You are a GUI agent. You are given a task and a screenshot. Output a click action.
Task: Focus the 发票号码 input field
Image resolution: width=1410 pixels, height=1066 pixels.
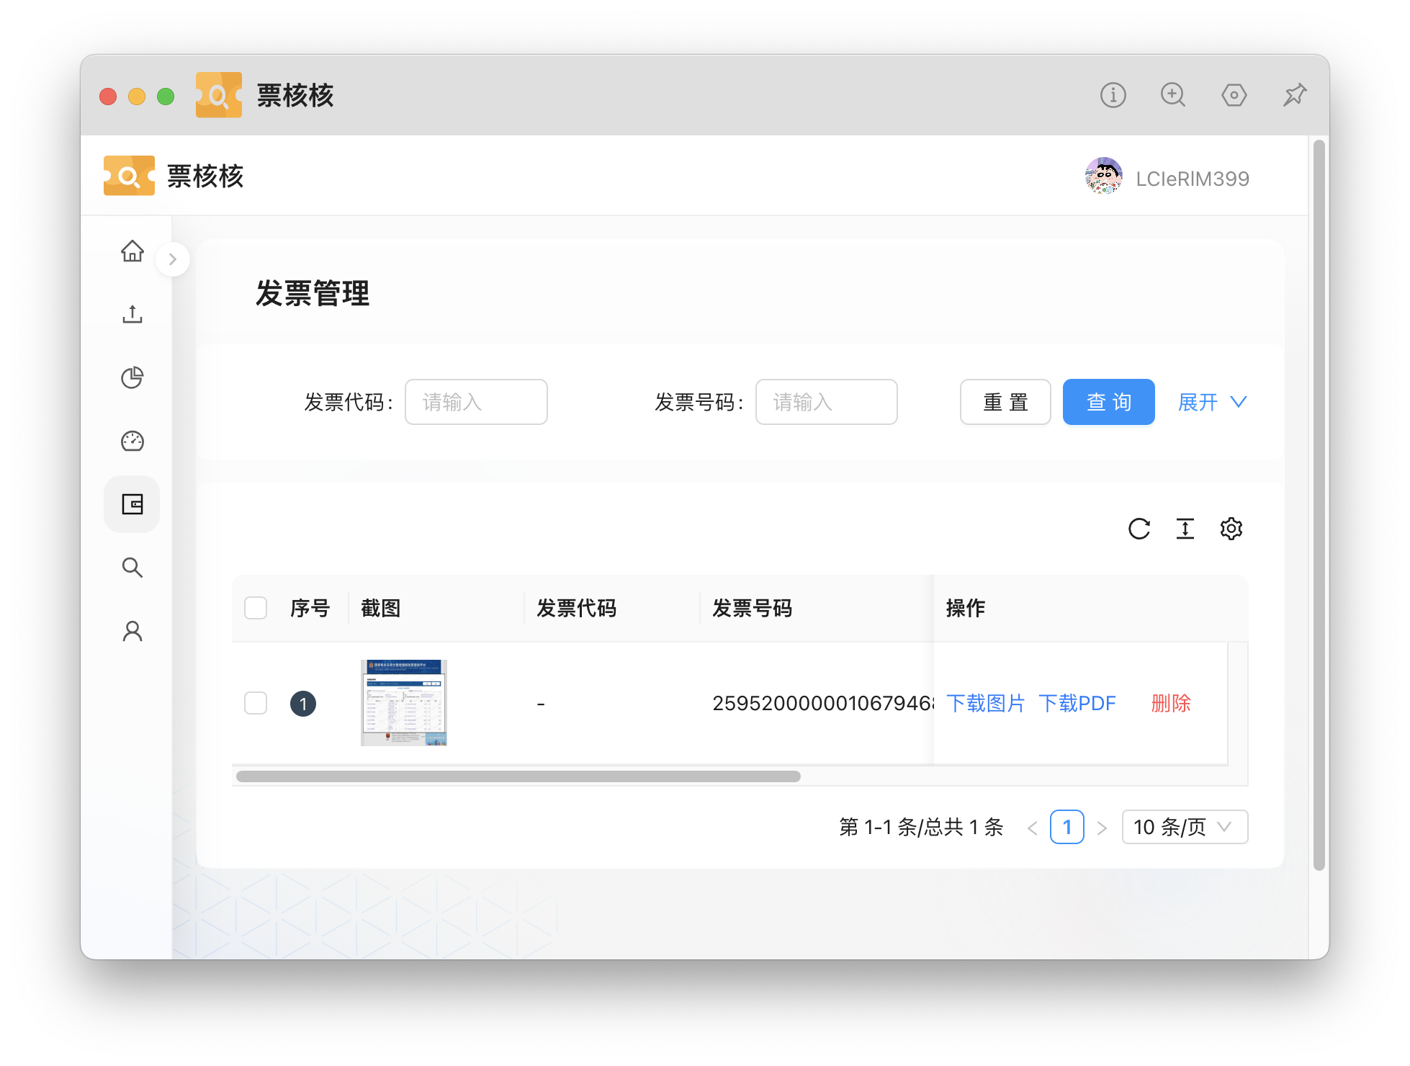point(826,402)
